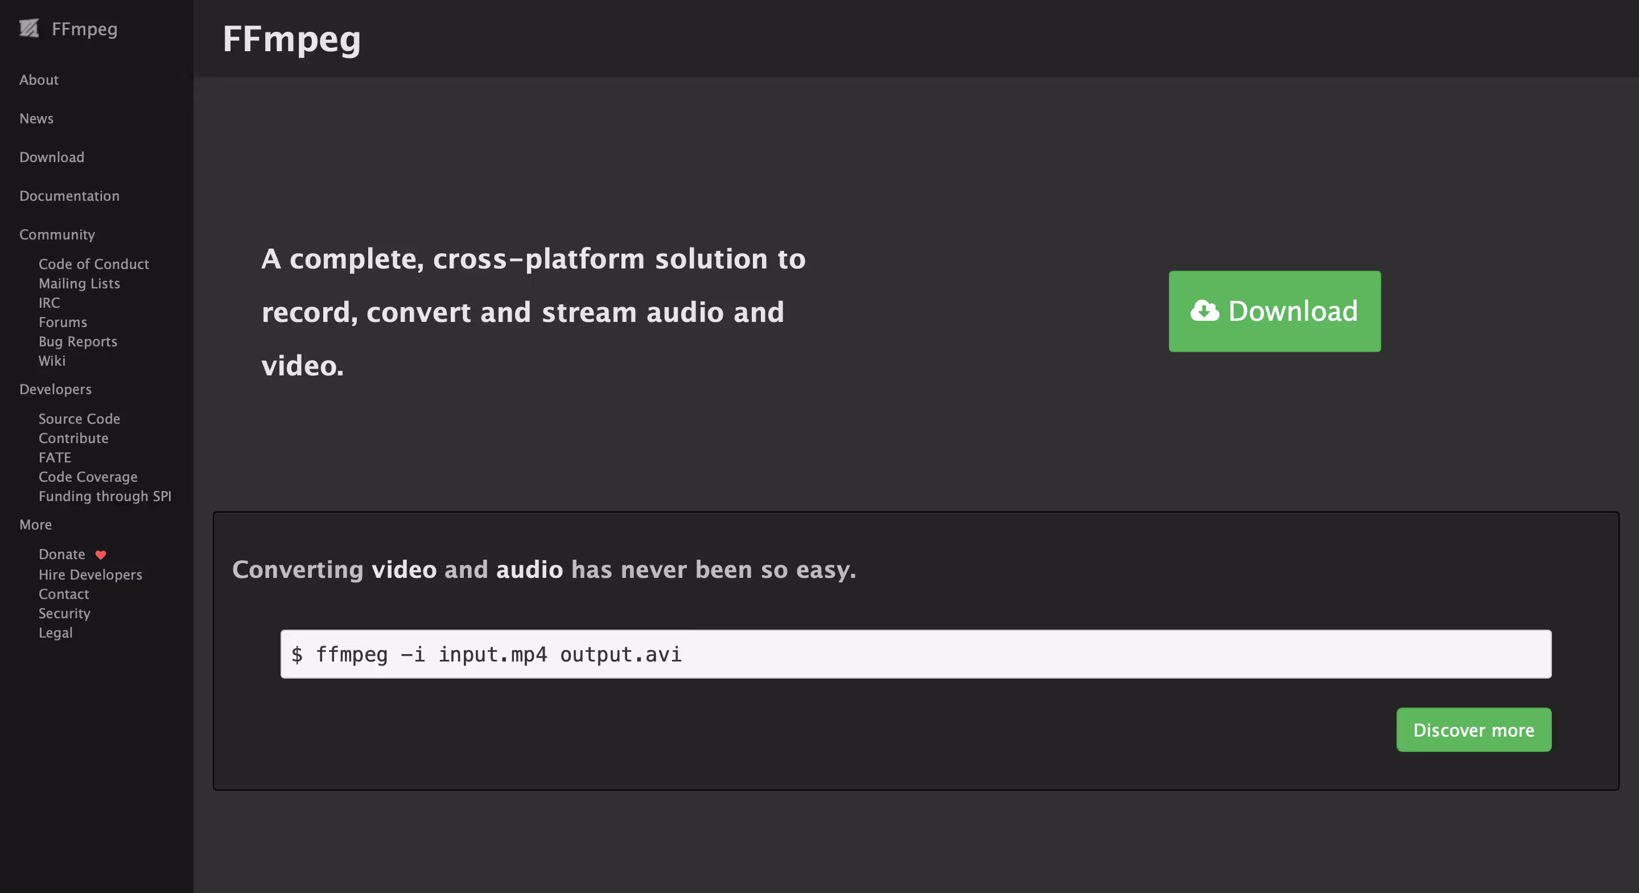
Task: Click the Discover more button
Action: point(1473,730)
